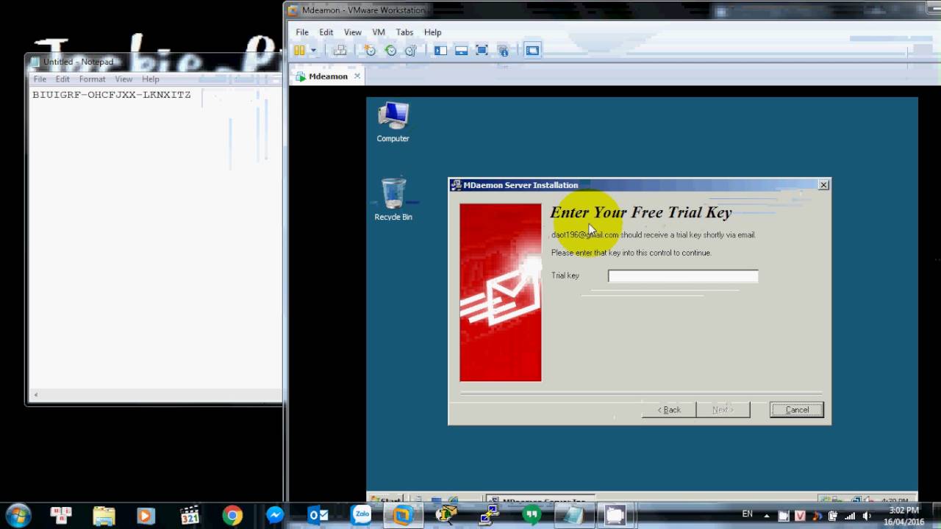Open Outlook from the taskbar
941x529 pixels.
318,516
